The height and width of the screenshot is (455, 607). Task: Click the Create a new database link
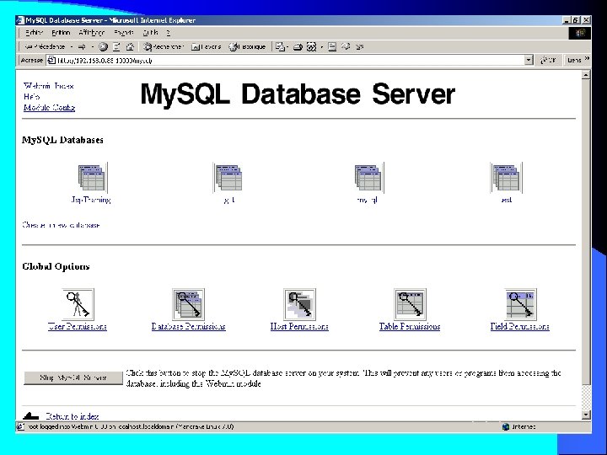[x=62, y=225]
